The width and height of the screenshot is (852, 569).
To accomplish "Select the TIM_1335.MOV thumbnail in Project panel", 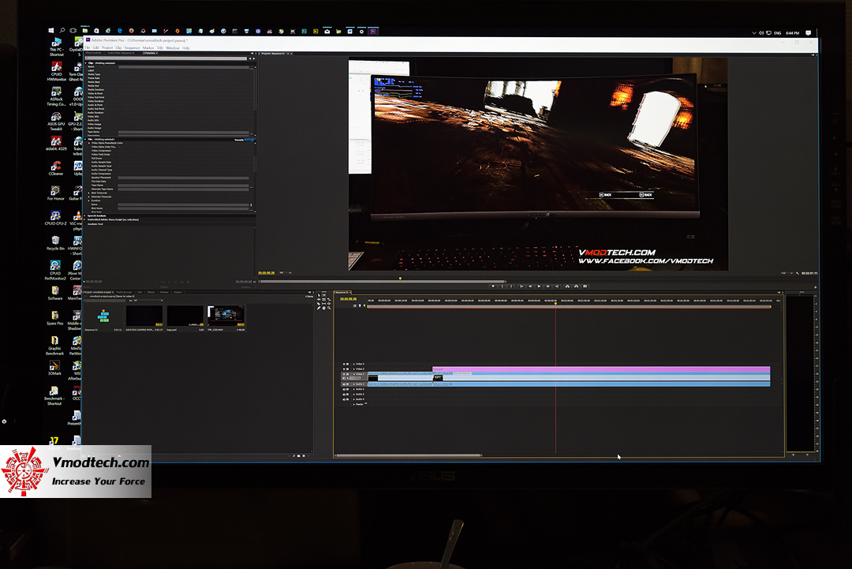I will click(226, 316).
